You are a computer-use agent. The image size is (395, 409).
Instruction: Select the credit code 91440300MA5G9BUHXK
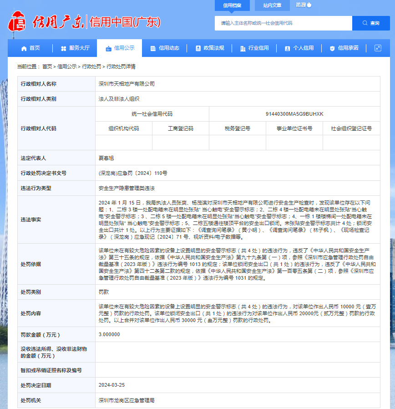[294, 114]
